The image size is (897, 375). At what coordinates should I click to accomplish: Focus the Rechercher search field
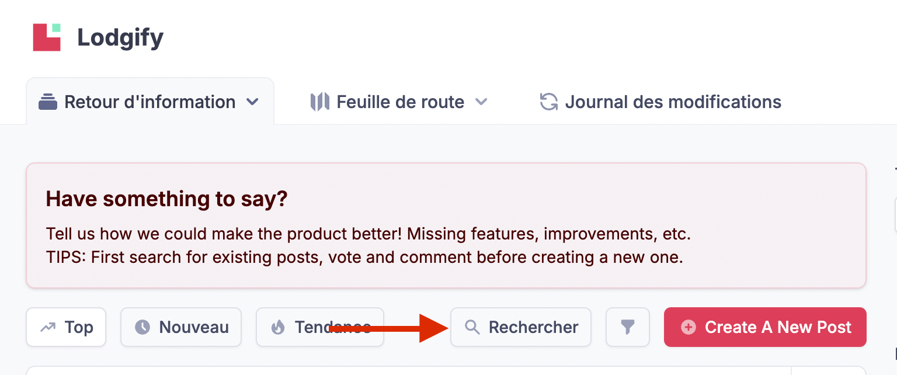click(533, 327)
